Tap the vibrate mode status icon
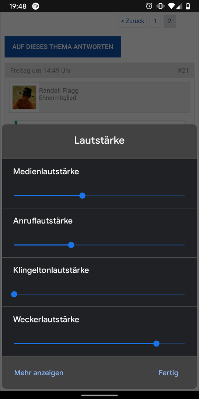Image resolution: width=199 pixels, height=399 pixels. (160, 6)
